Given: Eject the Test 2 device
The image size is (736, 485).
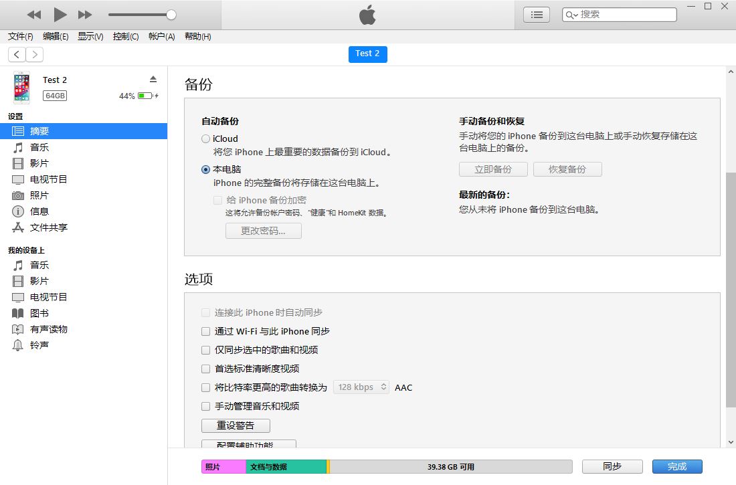Looking at the screenshot, I should [153, 79].
